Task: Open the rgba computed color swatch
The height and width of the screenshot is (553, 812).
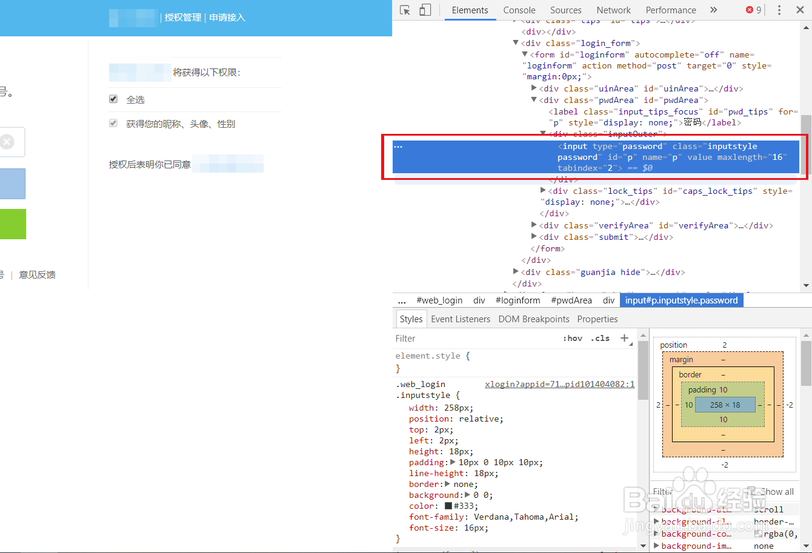Action: coord(758,534)
